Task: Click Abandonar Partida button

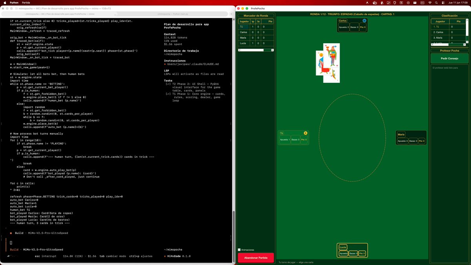Action: click(256, 258)
